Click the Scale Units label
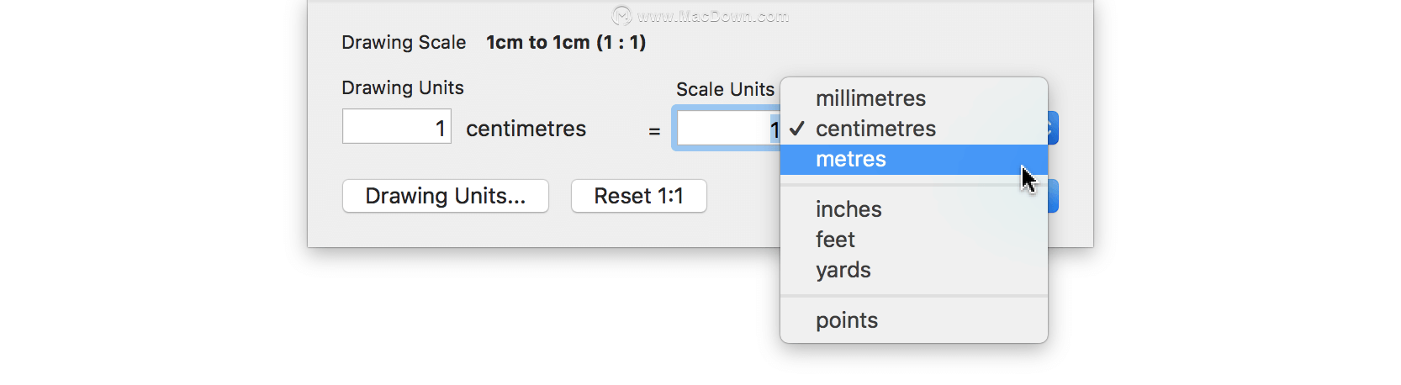This screenshot has height=385, width=1401. 725,89
